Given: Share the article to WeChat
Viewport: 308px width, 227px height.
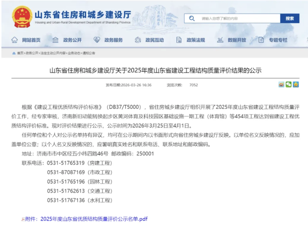Looking at the screenshot, I should (288, 84).
